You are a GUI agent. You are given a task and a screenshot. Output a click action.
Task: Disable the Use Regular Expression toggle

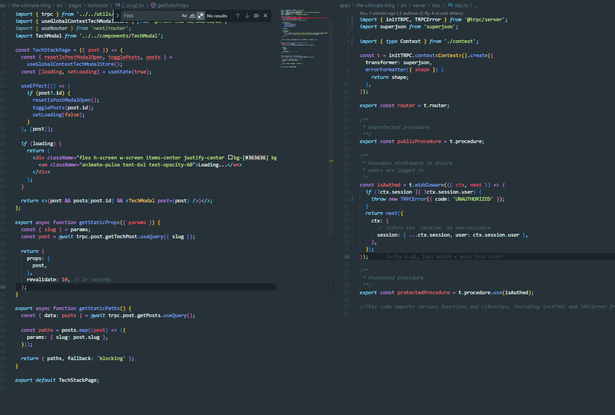pos(199,15)
